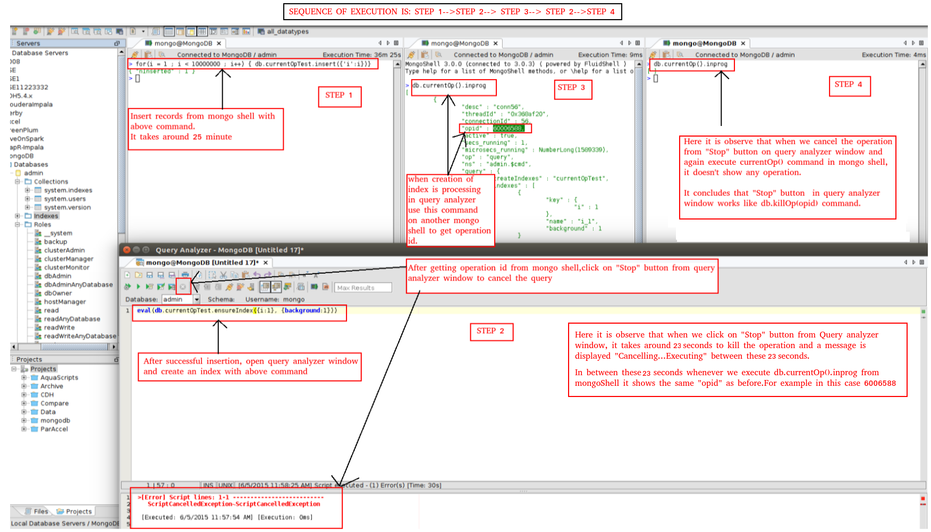
Task: Select mongo@MongoDB [Untitled 17] Query Analyzer tab
Action: point(202,263)
